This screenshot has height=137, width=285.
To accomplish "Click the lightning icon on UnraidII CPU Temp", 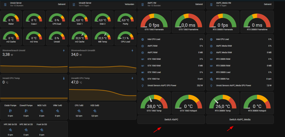I will tap(132, 78).
